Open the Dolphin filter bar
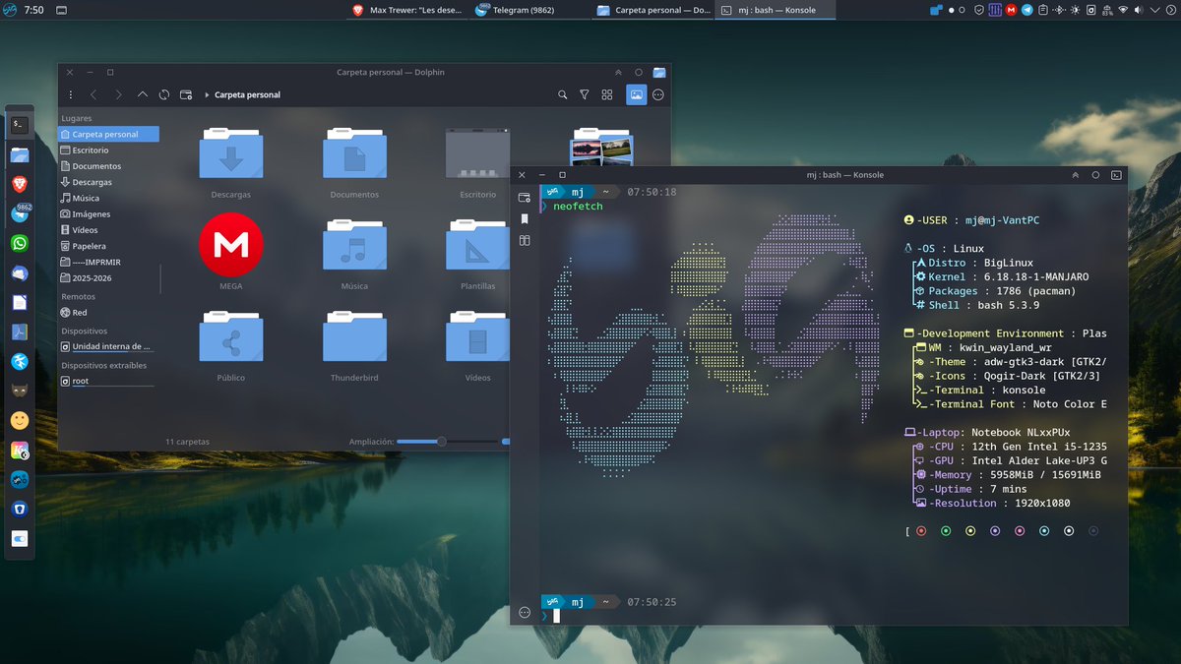Screen dimensions: 1181x664 point(585,94)
